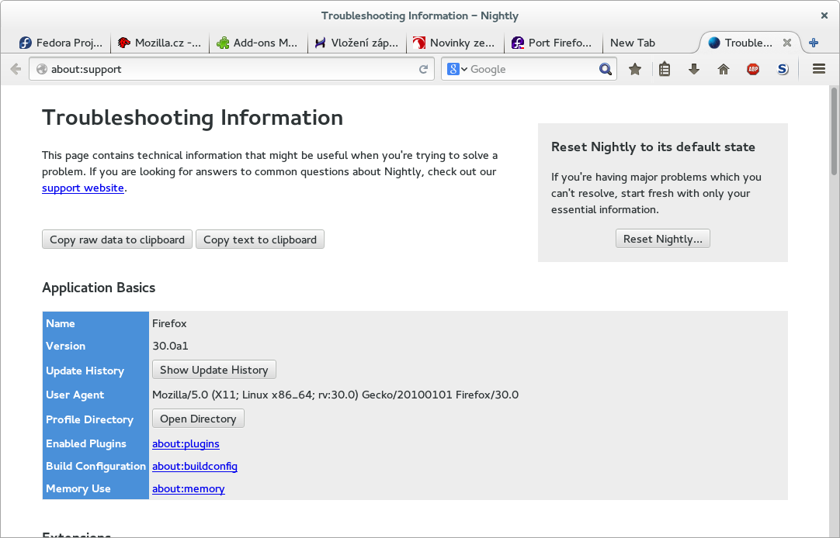This screenshot has width=840, height=538.
Task: Bookmark this page with the star icon
Action: pos(635,69)
